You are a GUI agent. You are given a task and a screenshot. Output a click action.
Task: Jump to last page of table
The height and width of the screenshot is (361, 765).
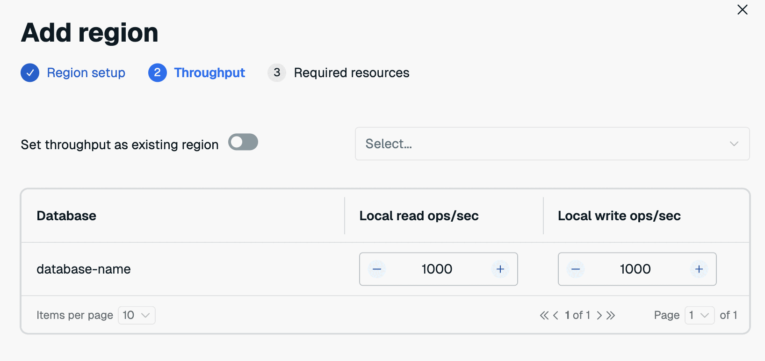pyautogui.click(x=611, y=316)
